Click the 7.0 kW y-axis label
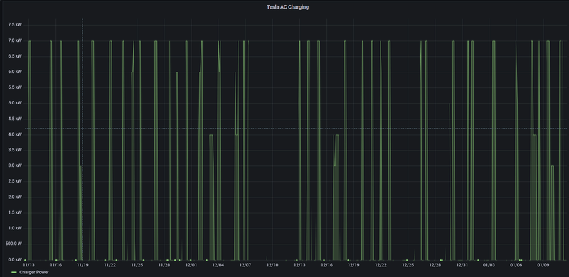Screen dimensions: 569x277 15,40
